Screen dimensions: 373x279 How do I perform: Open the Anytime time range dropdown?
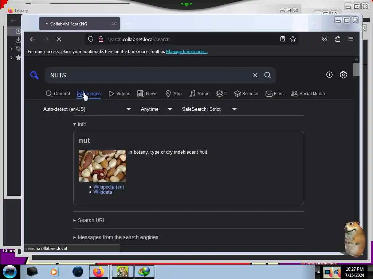[156, 109]
